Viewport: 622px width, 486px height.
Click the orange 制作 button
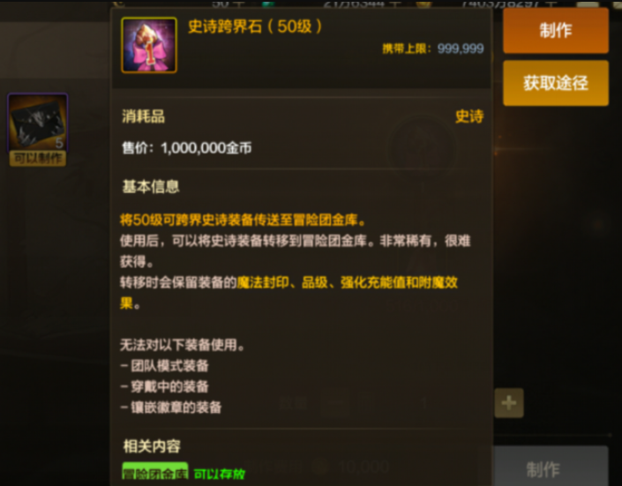[x=555, y=31]
